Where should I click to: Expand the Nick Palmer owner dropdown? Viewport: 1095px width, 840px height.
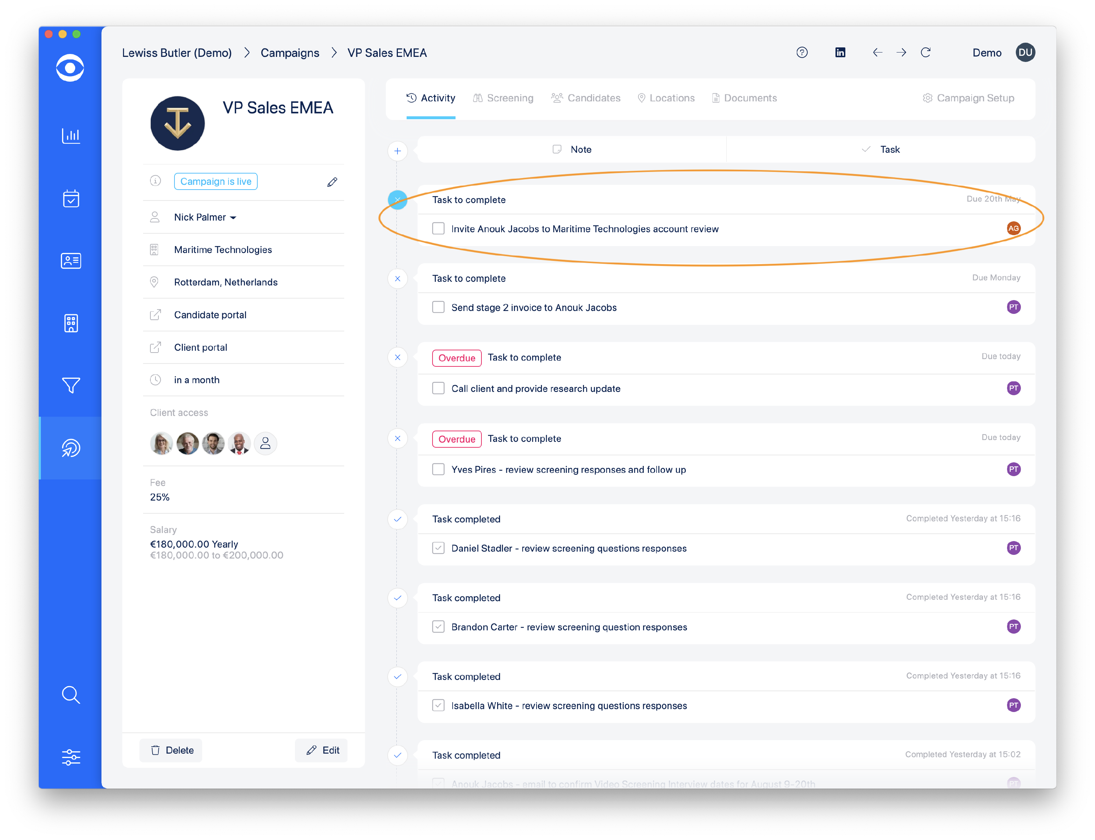point(205,218)
